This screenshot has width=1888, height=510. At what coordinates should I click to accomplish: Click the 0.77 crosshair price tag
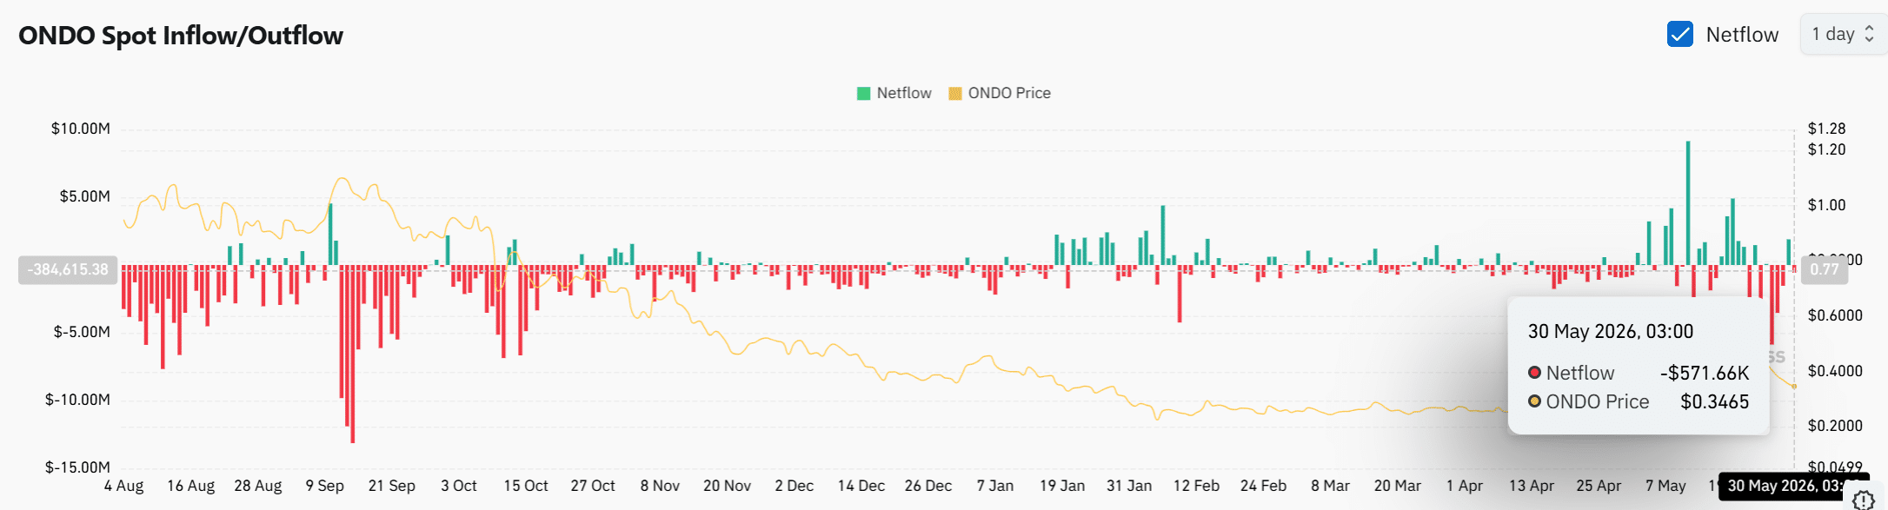pyautogui.click(x=1824, y=269)
